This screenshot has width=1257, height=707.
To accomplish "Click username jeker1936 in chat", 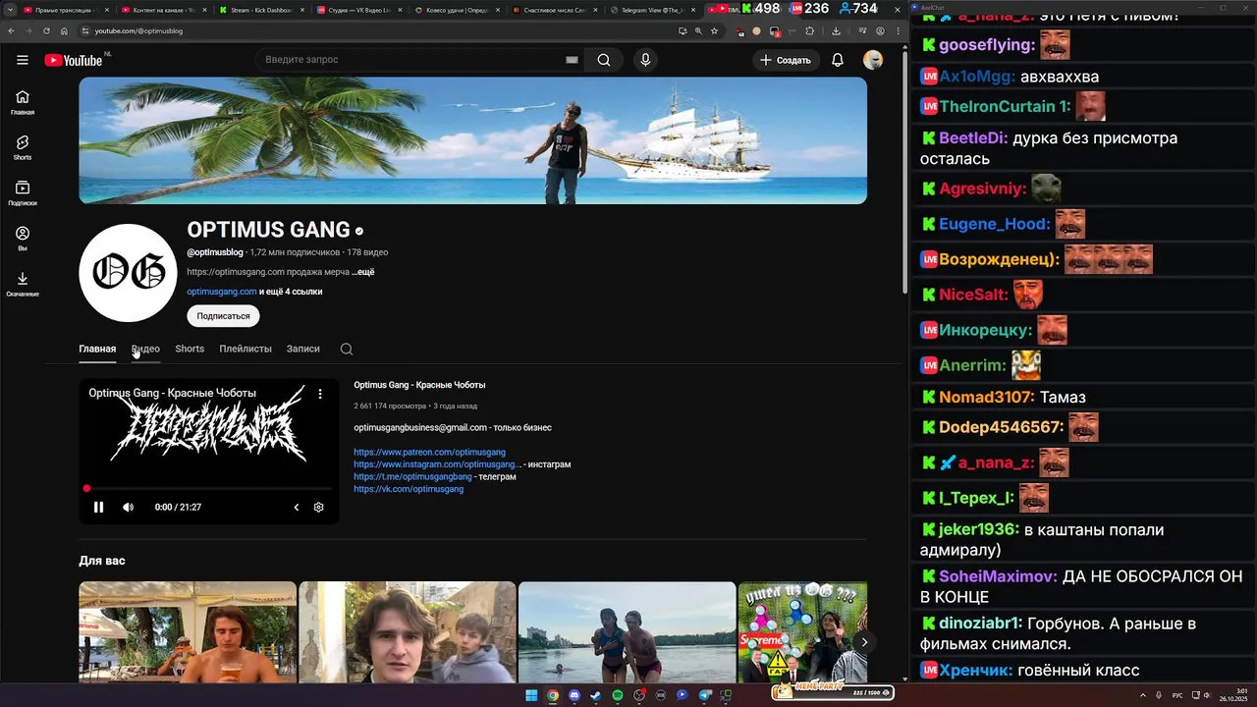I will (978, 530).
